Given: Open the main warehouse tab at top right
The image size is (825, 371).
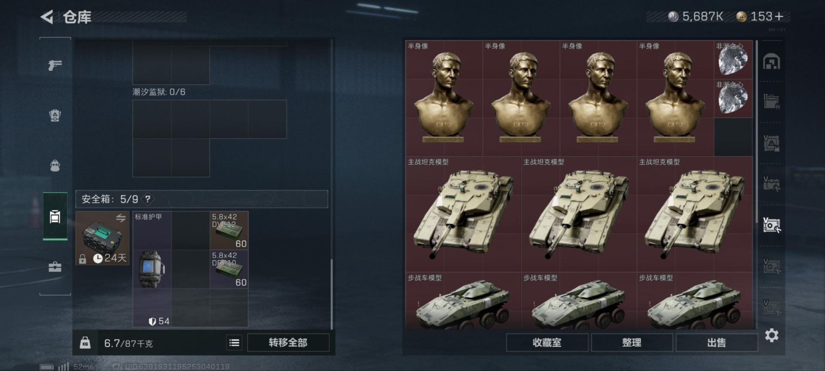Looking at the screenshot, I should tap(772, 61).
